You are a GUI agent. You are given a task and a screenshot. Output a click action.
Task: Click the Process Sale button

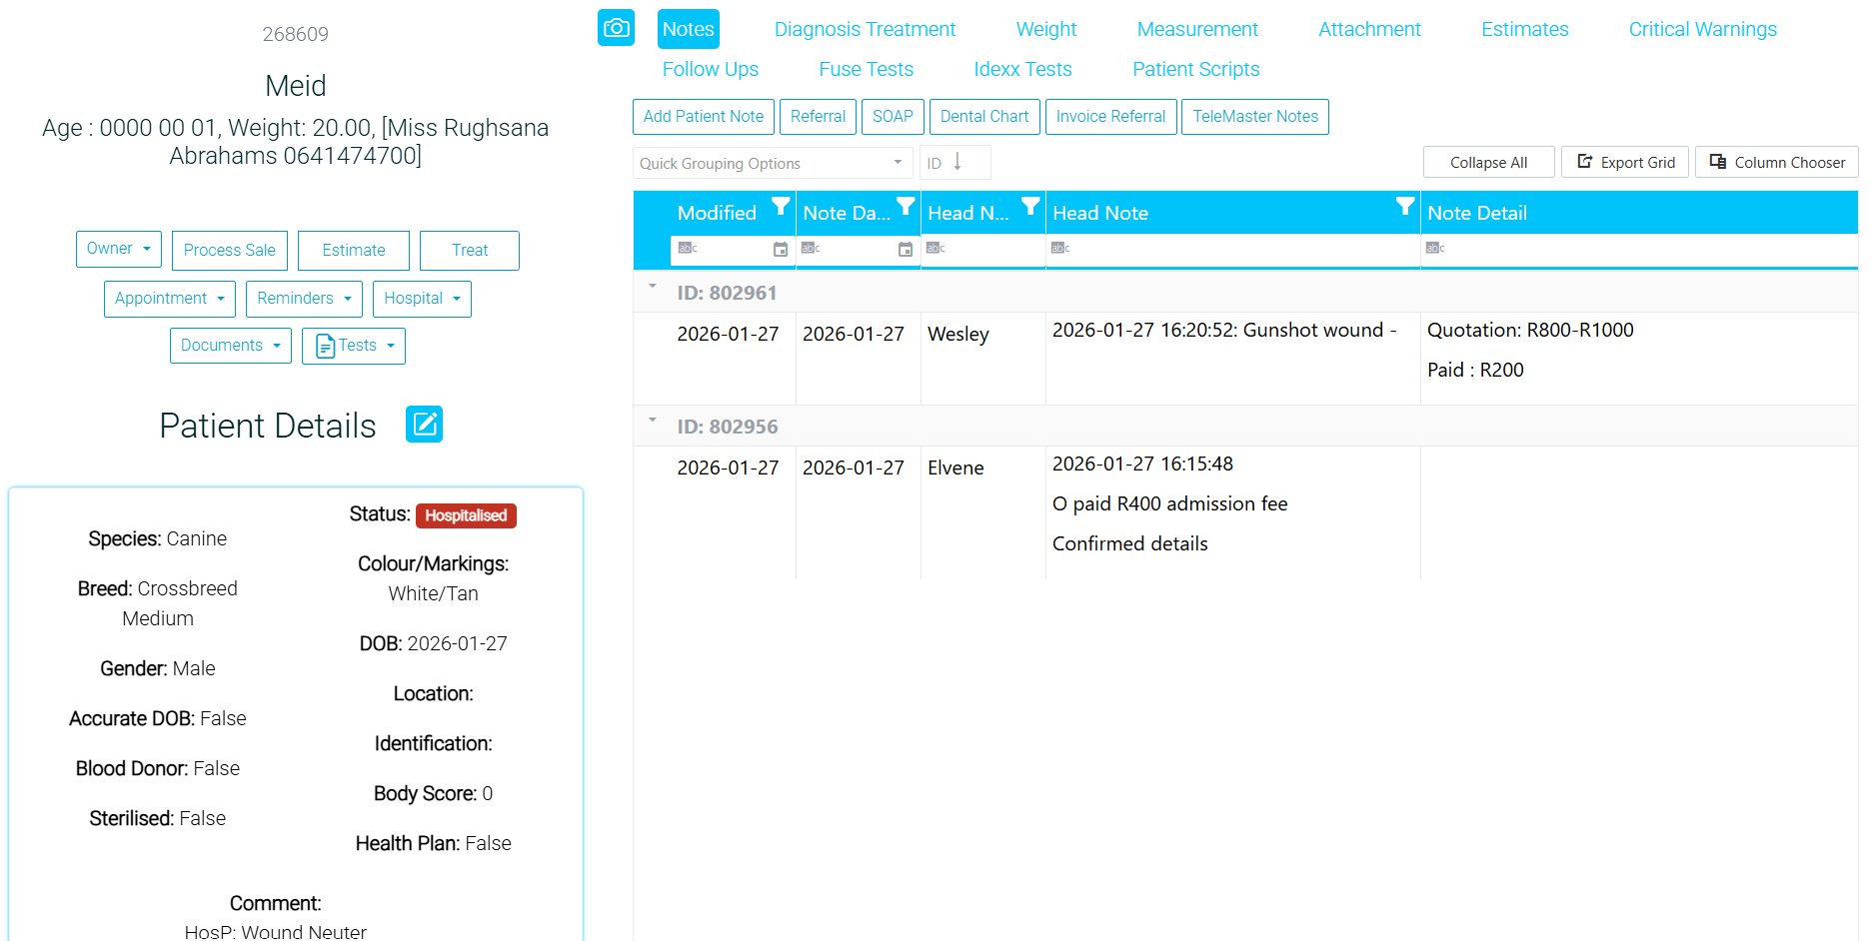230,251
